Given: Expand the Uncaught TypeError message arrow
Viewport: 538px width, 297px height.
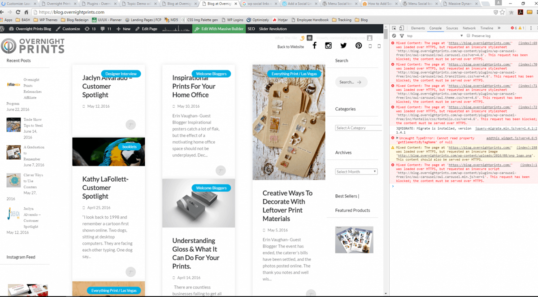Looking at the screenshot, I should pyautogui.click(x=398, y=138).
